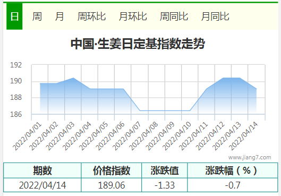Open the 月环比 tab
This screenshot has width=281, height=196.
[133, 16]
